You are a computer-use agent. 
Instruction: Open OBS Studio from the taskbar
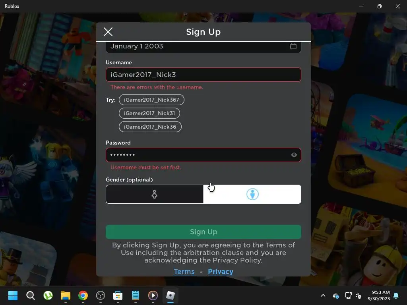coord(101,295)
